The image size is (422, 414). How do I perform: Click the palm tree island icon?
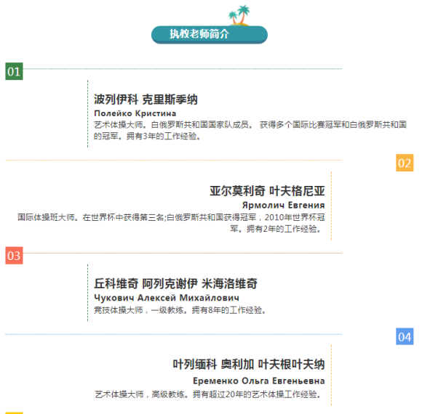click(239, 15)
